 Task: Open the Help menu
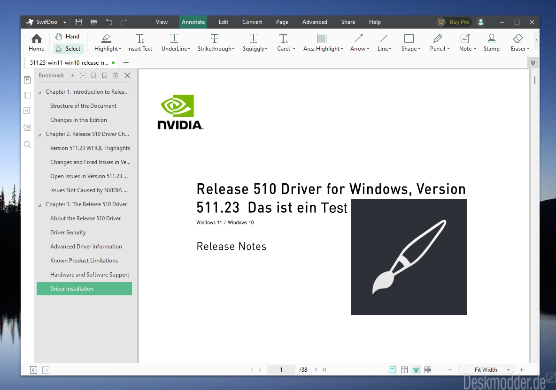[x=375, y=22]
